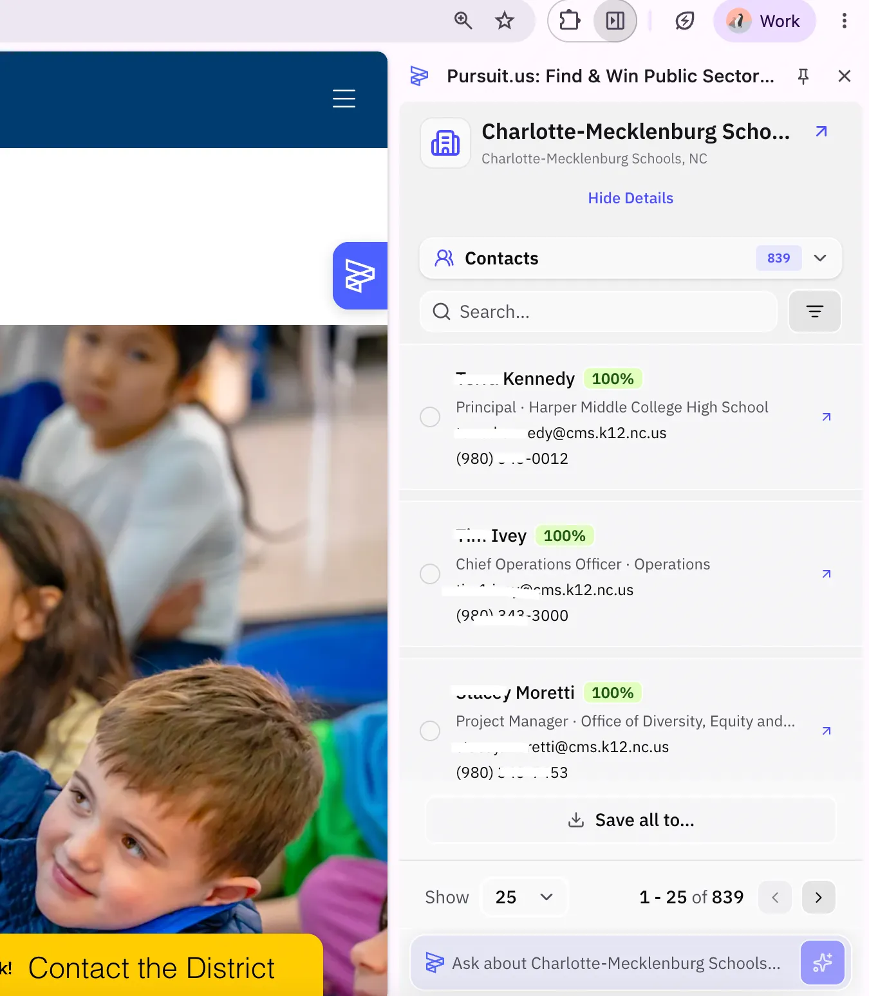869x996 pixels.
Task: Click the children classroom photo
Action: tap(194, 629)
